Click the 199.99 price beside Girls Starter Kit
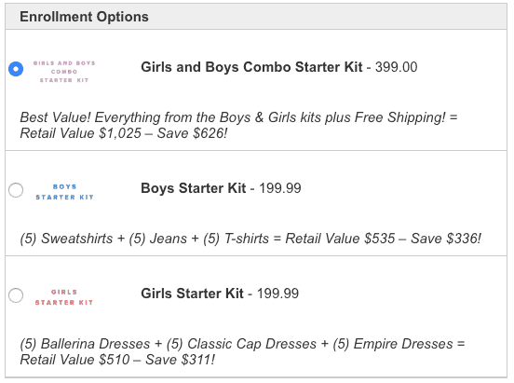This screenshot has height=383, width=514. click(x=277, y=294)
